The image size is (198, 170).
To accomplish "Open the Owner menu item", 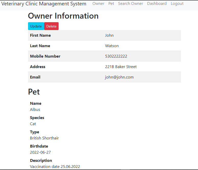I will pos(98,4).
